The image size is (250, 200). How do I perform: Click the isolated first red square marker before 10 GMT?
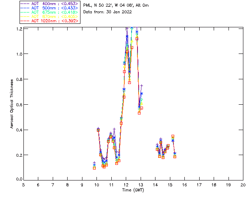tap(95, 168)
